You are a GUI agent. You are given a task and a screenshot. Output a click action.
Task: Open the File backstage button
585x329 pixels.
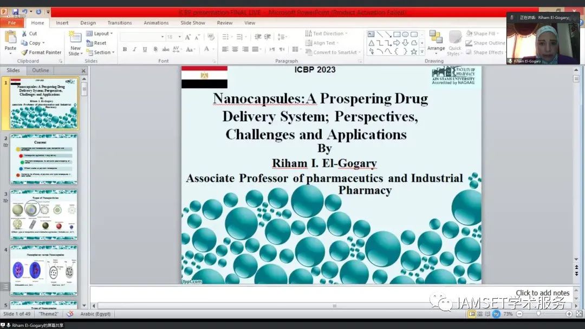tap(12, 23)
